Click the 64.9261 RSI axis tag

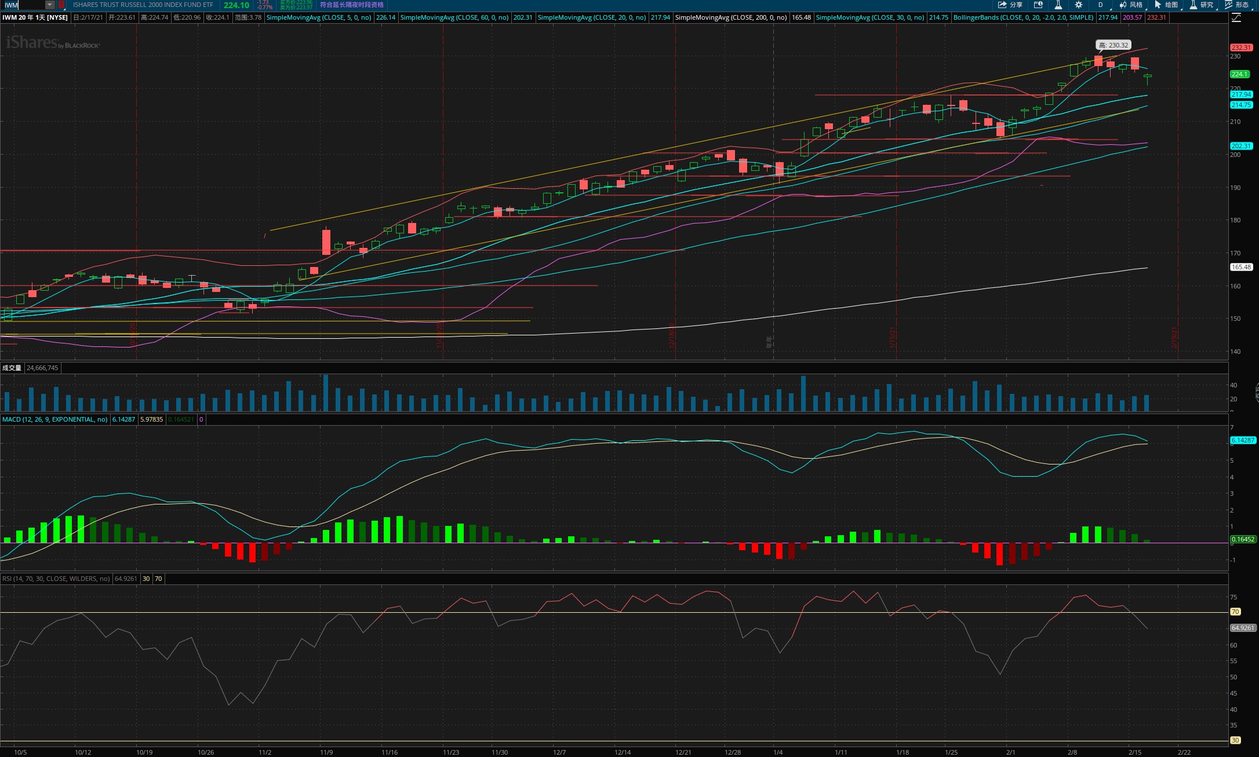pyautogui.click(x=1243, y=628)
